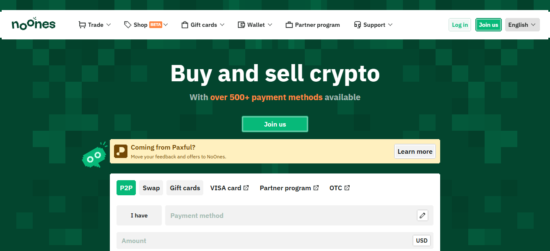This screenshot has height=251, width=550.
Task: Click the headset icon next to Support
Action: point(357,25)
